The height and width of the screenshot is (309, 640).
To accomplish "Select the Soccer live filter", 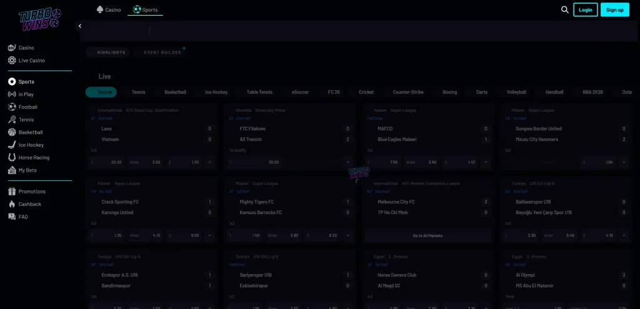I will (101, 92).
